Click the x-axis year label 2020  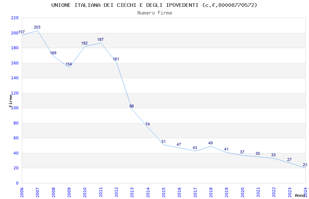[242, 192]
